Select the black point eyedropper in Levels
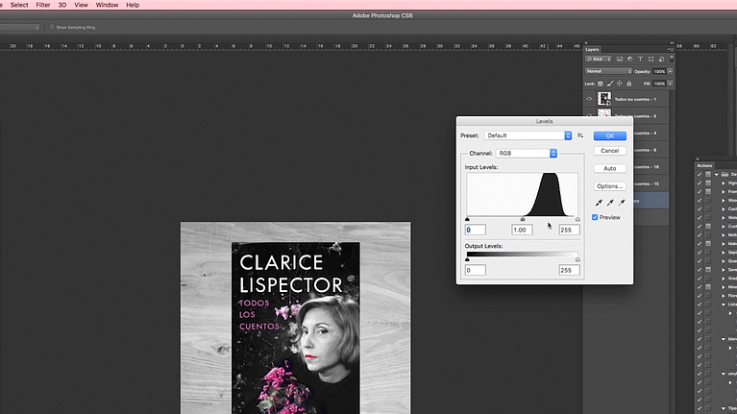The image size is (737, 414). [x=599, y=203]
